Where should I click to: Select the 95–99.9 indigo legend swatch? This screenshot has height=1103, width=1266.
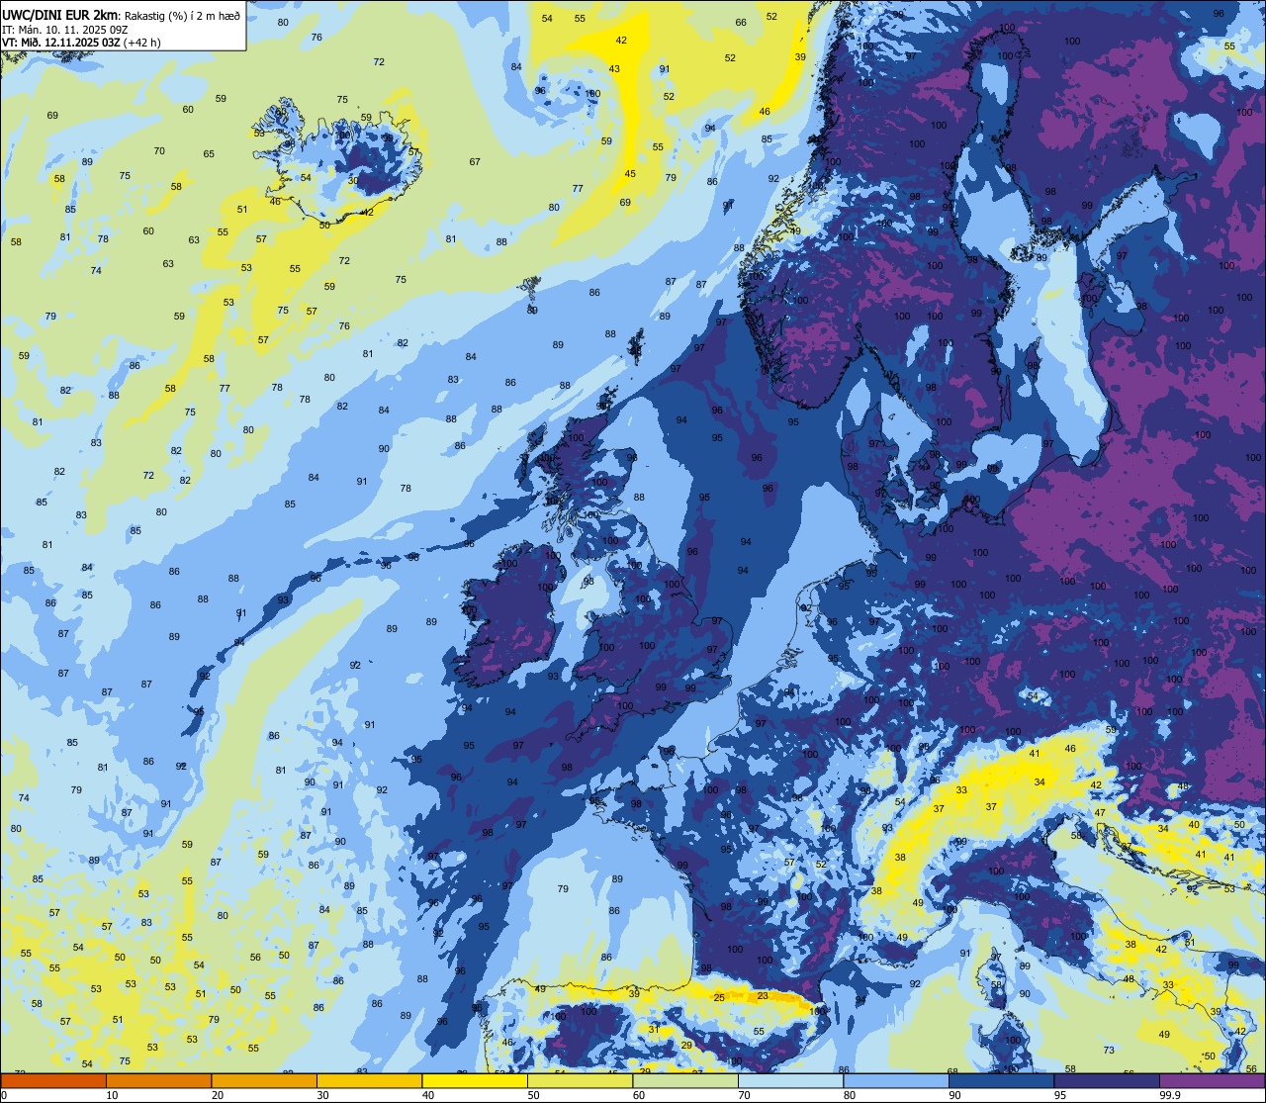pos(1107,1080)
